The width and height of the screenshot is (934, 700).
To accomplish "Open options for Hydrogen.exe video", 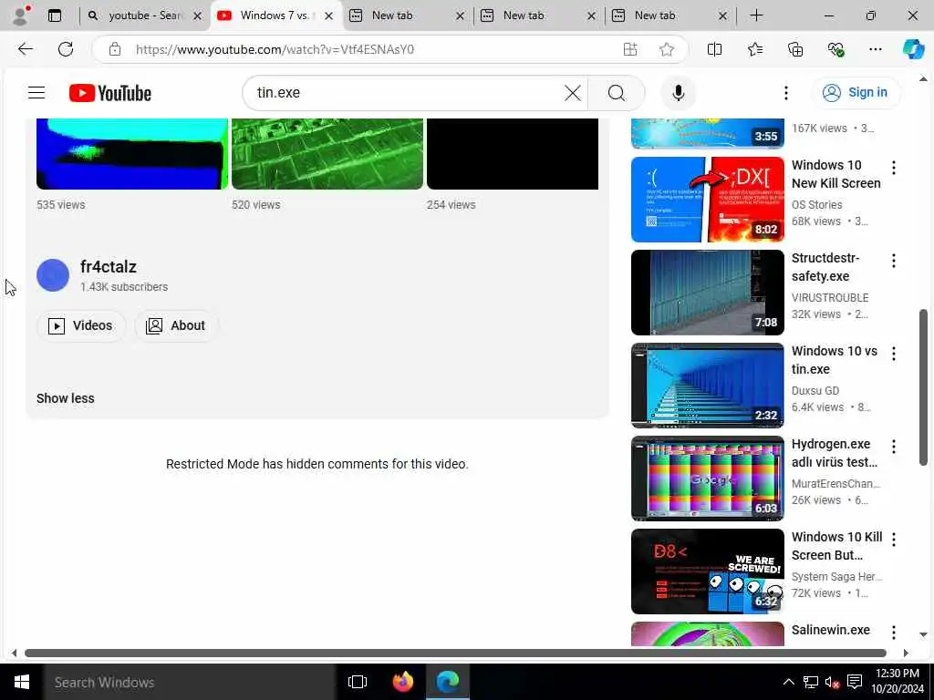I will pyautogui.click(x=894, y=447).
